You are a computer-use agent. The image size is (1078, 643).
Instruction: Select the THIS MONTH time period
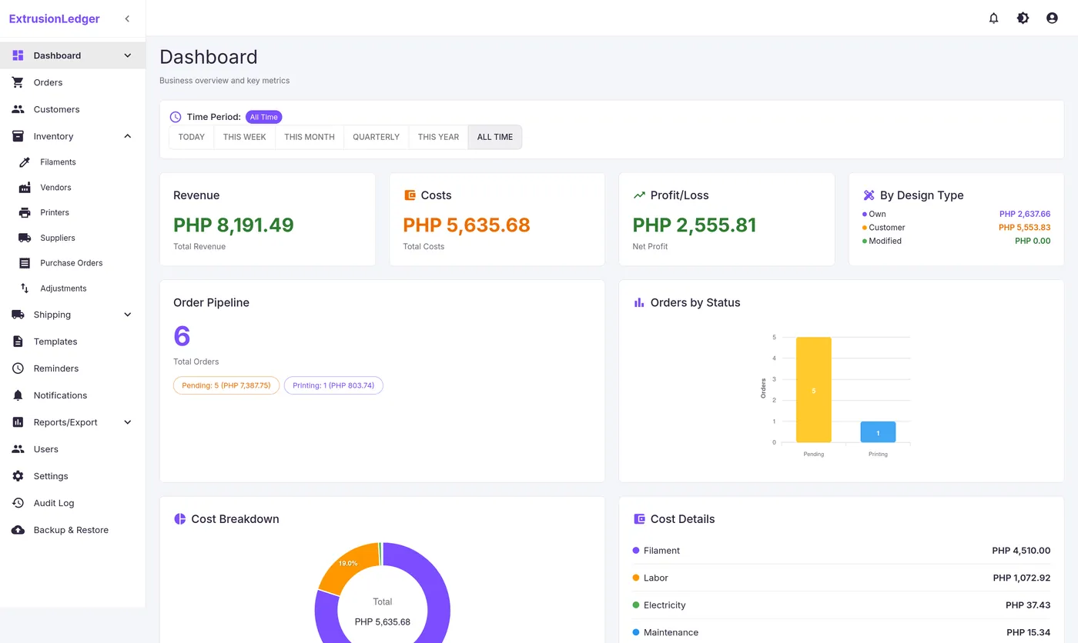point(310,137)
